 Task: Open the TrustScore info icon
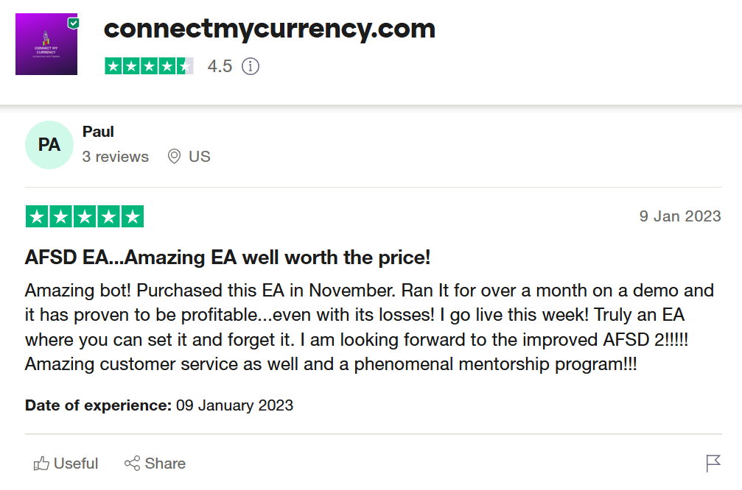251,66
